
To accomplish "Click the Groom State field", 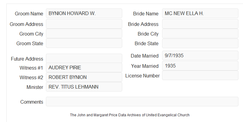I will pos(84,43).
